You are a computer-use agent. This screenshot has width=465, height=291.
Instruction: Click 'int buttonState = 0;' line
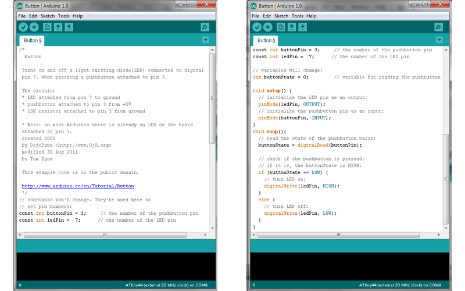point(281,77)
